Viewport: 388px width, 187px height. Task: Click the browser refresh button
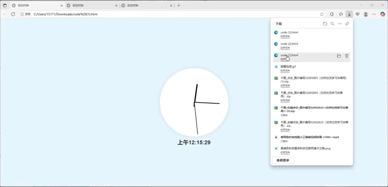[13, 15]
